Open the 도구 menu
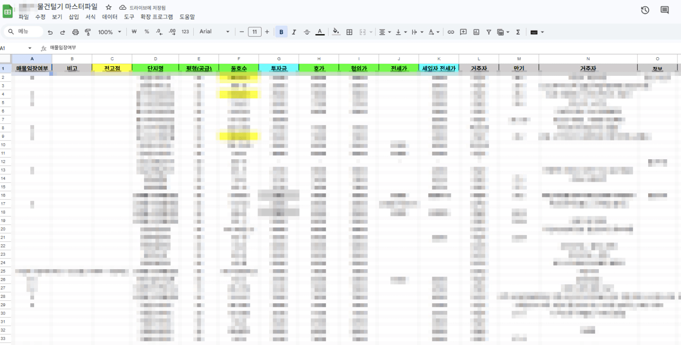This screenshot has height=345, width=681. click(x=129, y=17)
